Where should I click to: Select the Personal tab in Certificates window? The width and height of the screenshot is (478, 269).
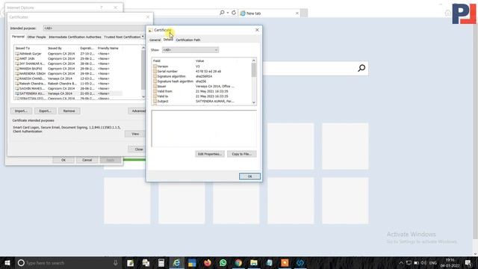tap(18, 37)
